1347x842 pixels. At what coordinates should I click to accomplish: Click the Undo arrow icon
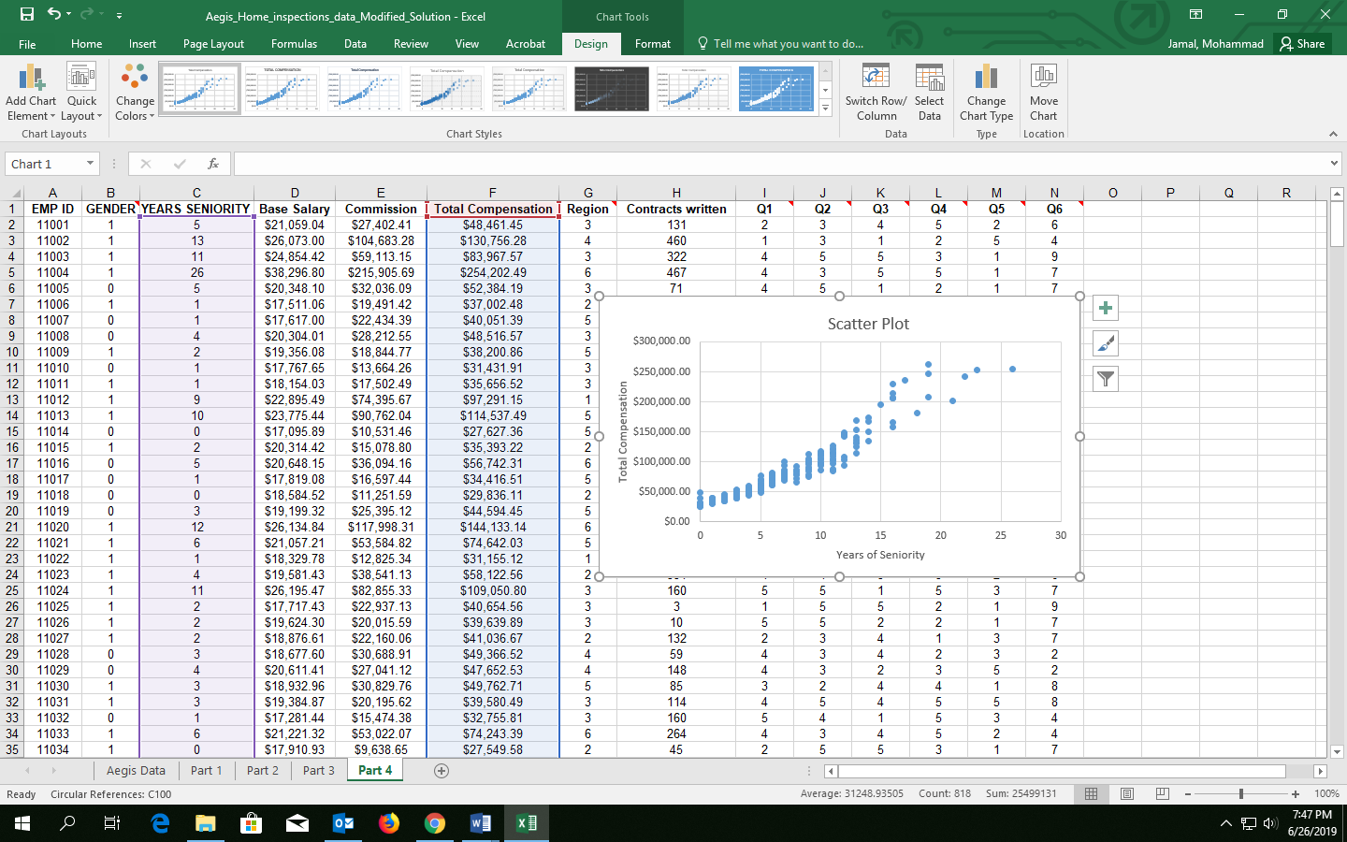54,14
